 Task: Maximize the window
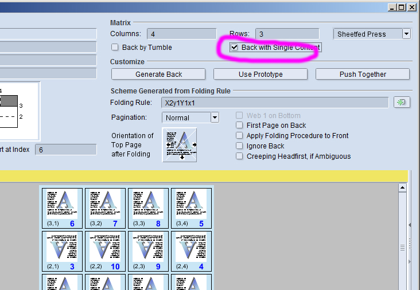pos(402,7)
